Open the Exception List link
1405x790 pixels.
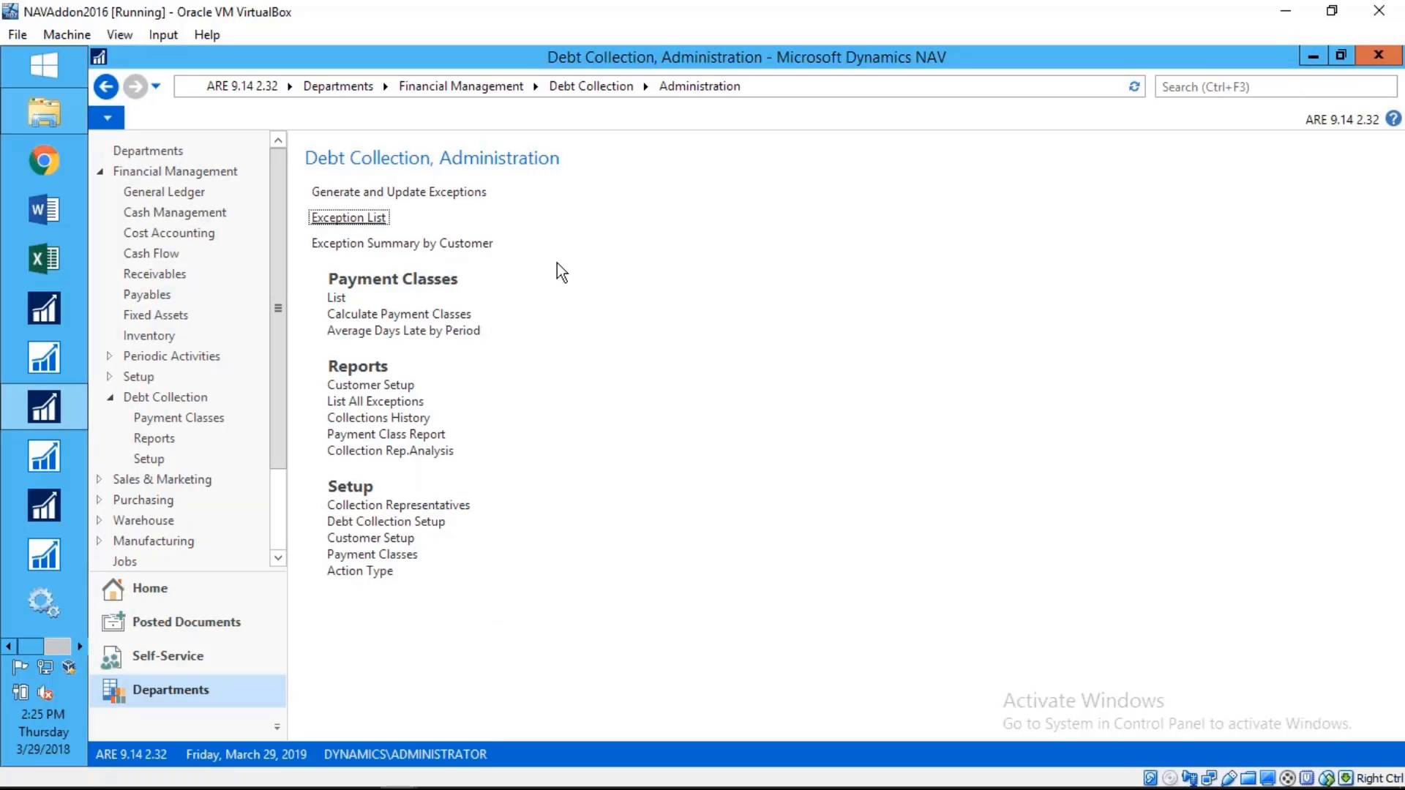point(348,217)
